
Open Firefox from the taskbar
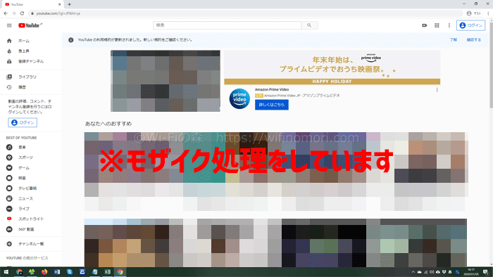pyautogui.click(x=44, y=272)
